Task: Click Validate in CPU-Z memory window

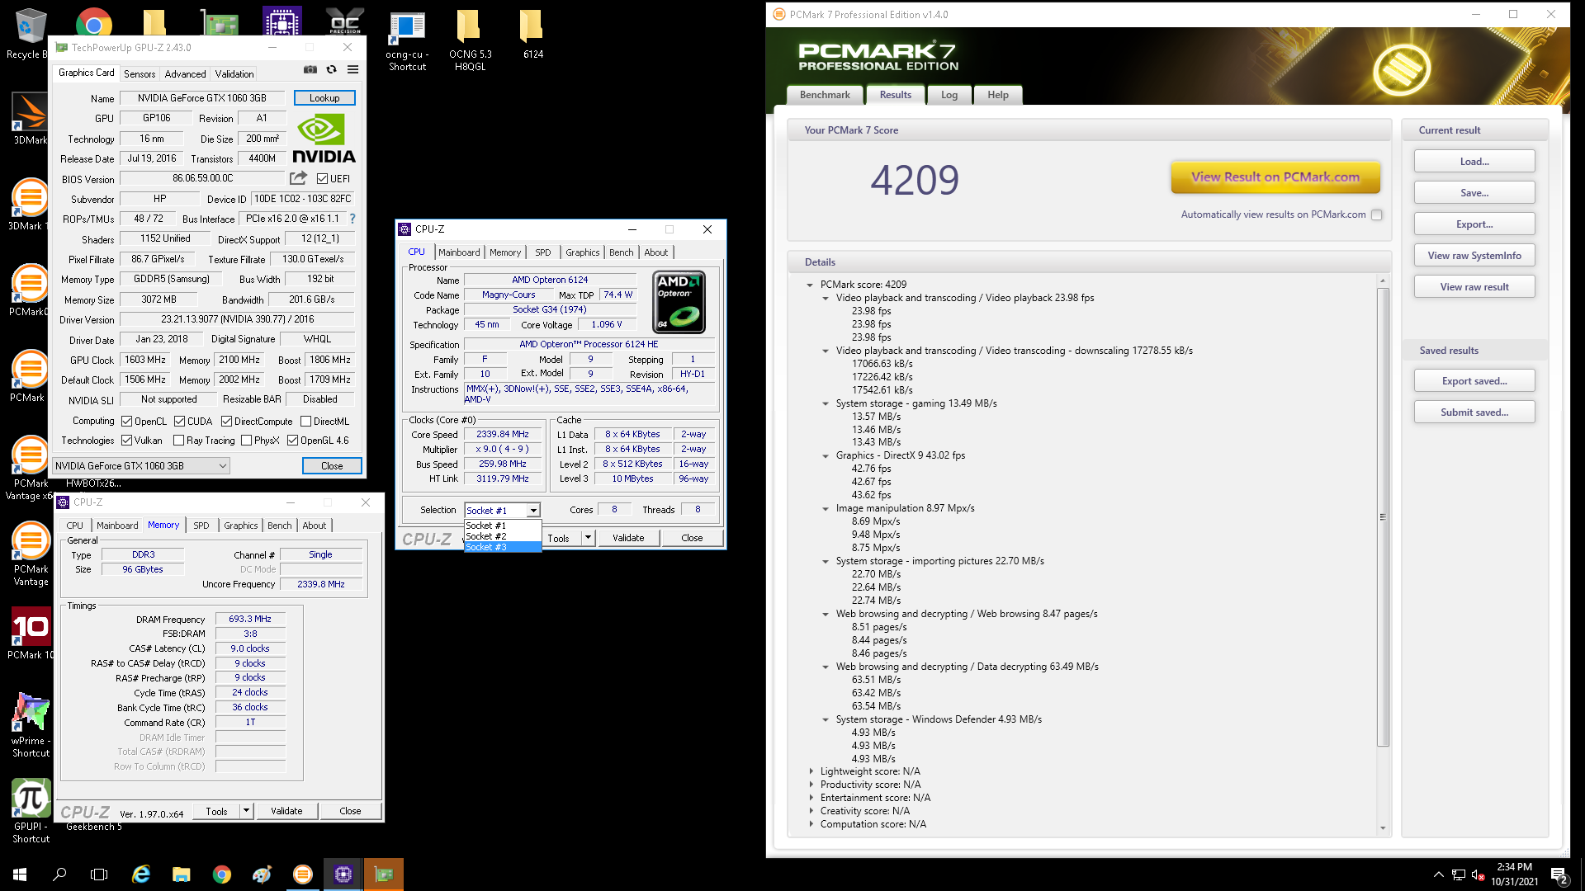Action: click(286, 811)
